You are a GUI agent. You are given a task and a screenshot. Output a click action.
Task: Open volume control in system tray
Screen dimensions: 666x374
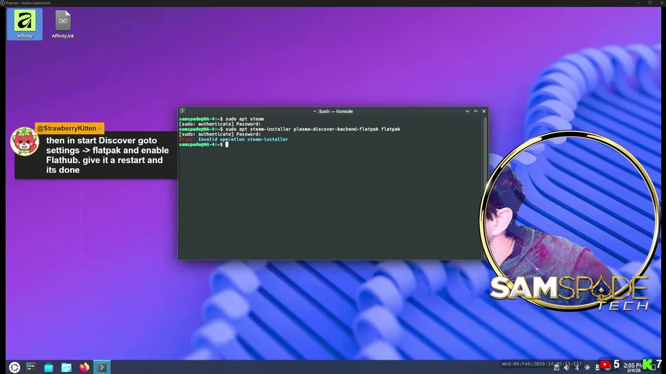567,367
